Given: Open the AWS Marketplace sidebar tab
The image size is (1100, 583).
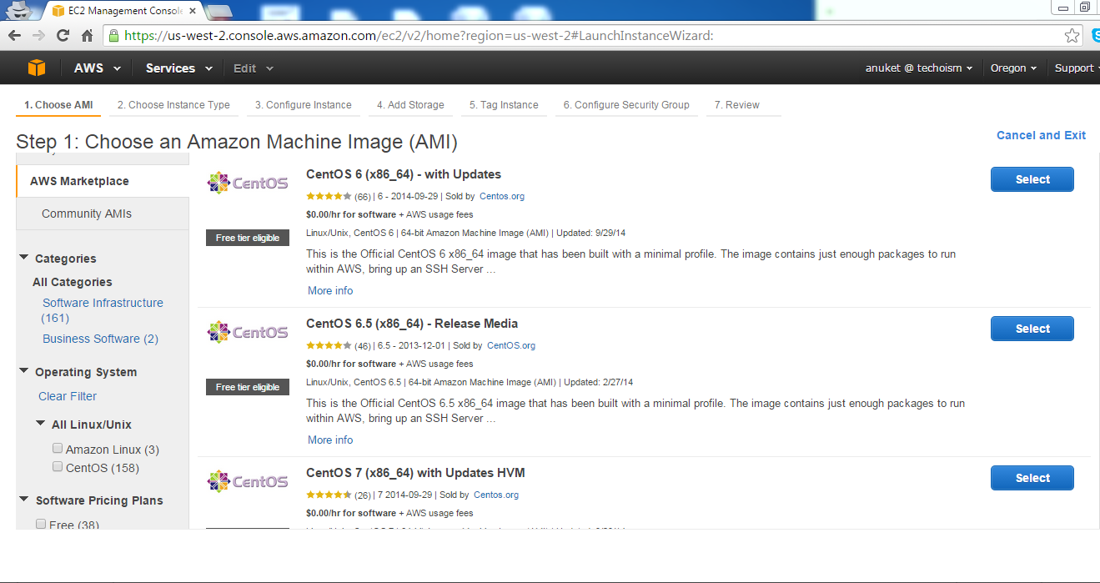Looking at the screenshot, I should (103, 181).
